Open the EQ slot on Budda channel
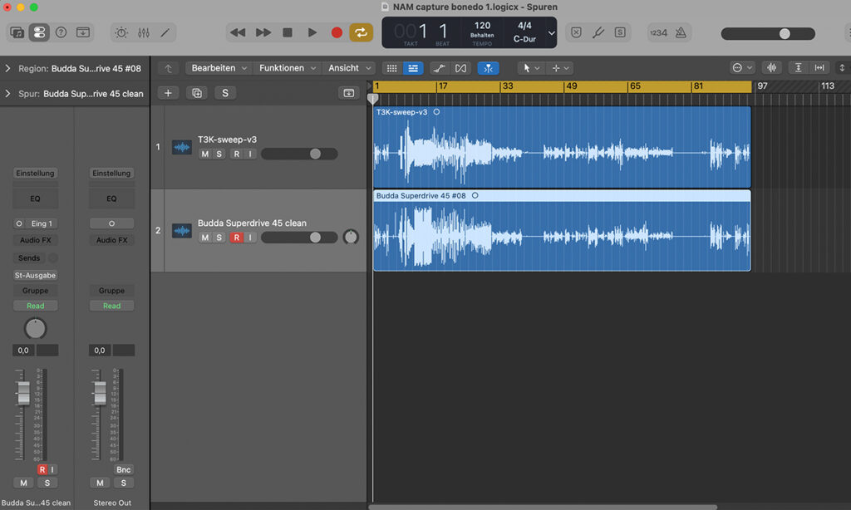This screenshot has width=851, height=510. click(35, 199)
